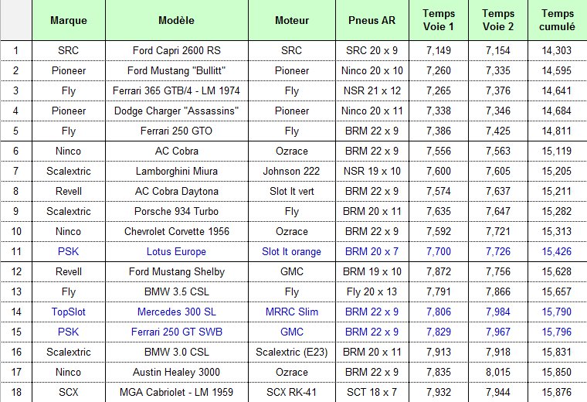Screen dimensions: 587x402
Task: Select the MGA Cabriolet - LM 1959 cell
Action: click(x=176, y=392)
